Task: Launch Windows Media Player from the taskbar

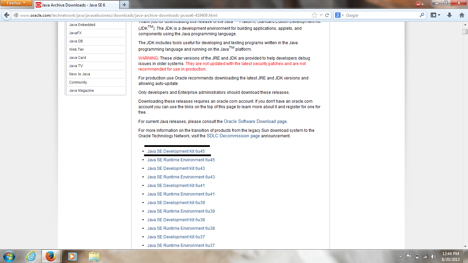Action: [x=72, y=257]
